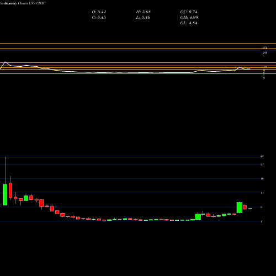Click the red candle just before the last candle
The width and height of the screenshot is (276, 276).
[x=245, y=207]
